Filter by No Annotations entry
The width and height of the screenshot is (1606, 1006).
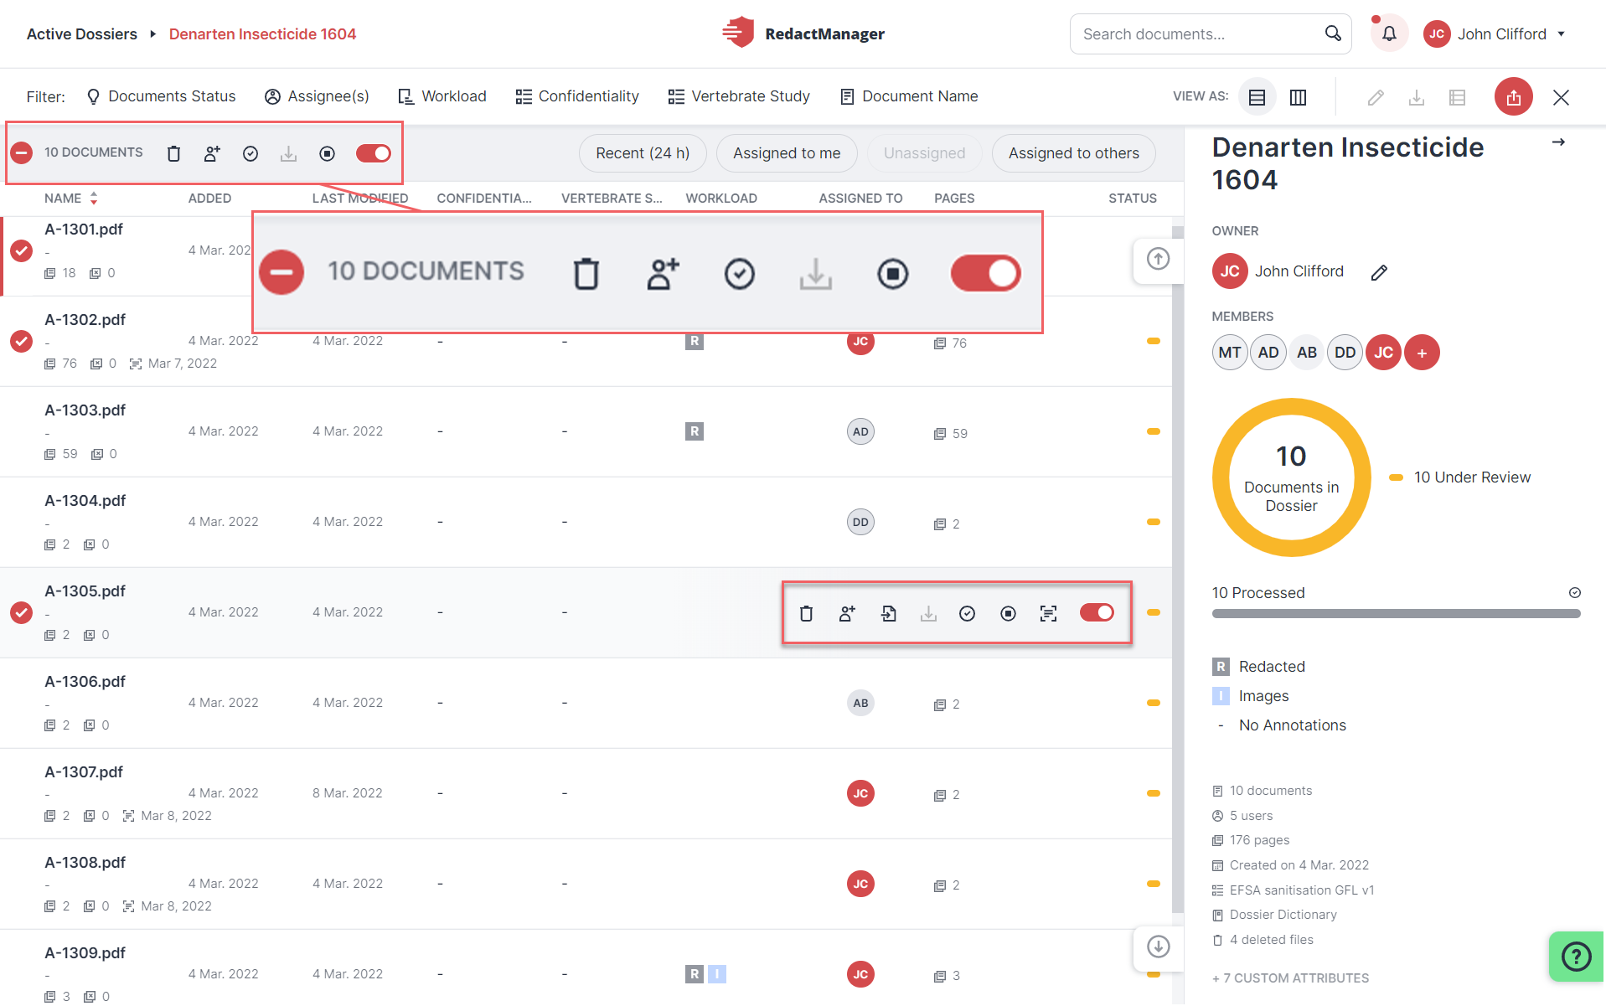pos(1280,725)
